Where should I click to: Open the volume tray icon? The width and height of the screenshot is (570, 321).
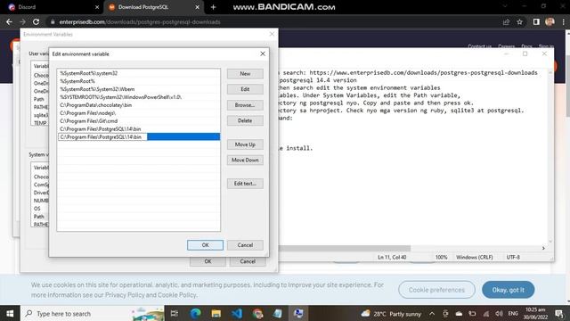pos(499,313)
